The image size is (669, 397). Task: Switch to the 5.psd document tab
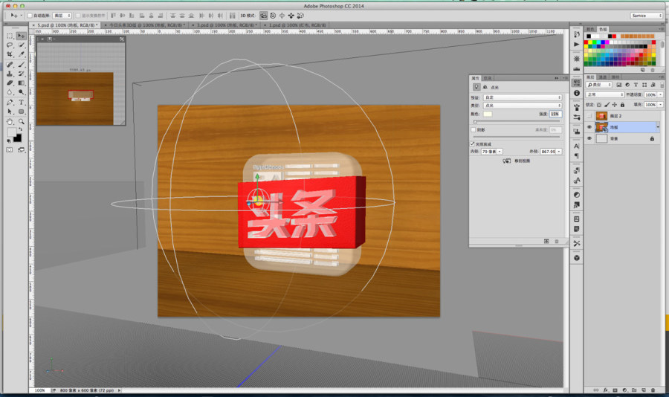click(66, 25)
